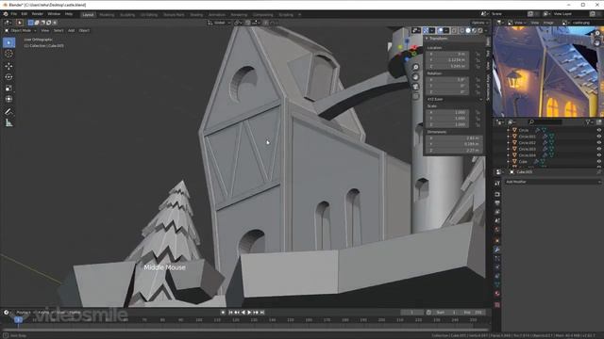Click the viewport Pan hand gizmo
The image size is (604, 339).
coord(415,77)
